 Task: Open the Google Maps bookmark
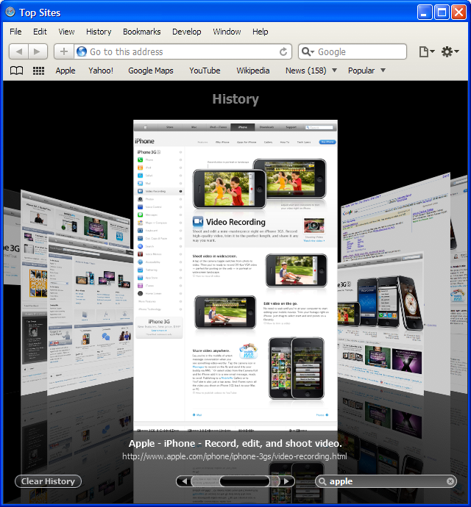(151, 71)
